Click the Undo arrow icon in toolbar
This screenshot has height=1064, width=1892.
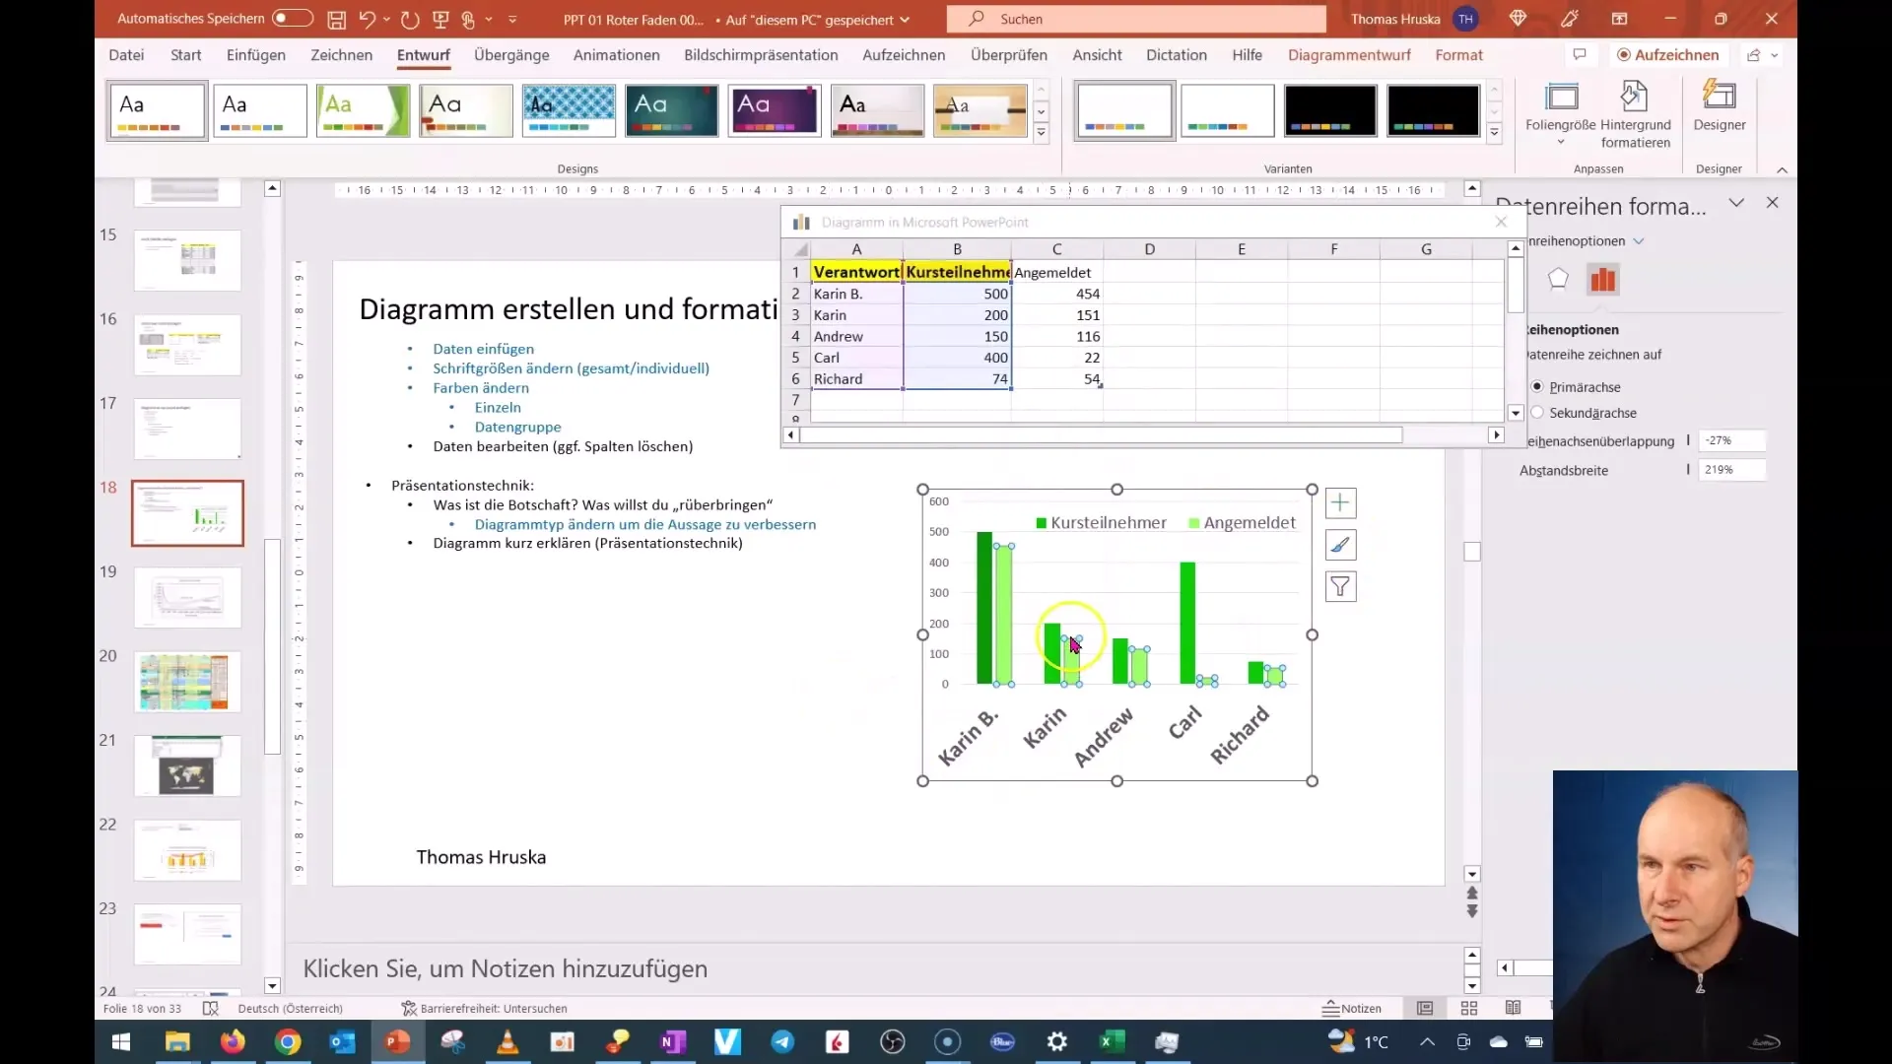click(x=368, y=20)
